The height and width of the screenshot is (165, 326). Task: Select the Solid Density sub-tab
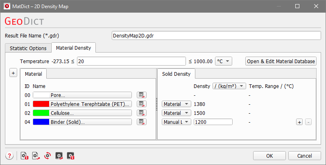click(x=176, y=74)
